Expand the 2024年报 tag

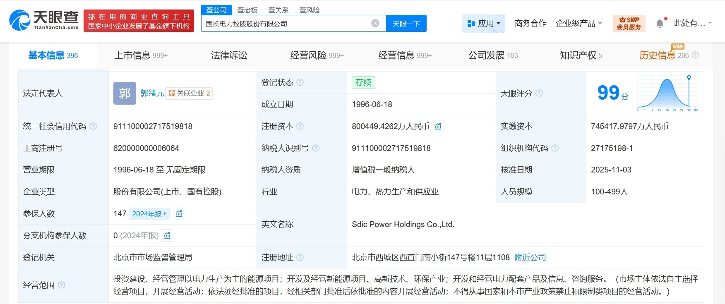pos(149,213)
